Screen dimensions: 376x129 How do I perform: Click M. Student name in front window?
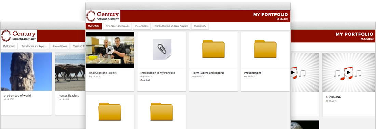(282, 19)
